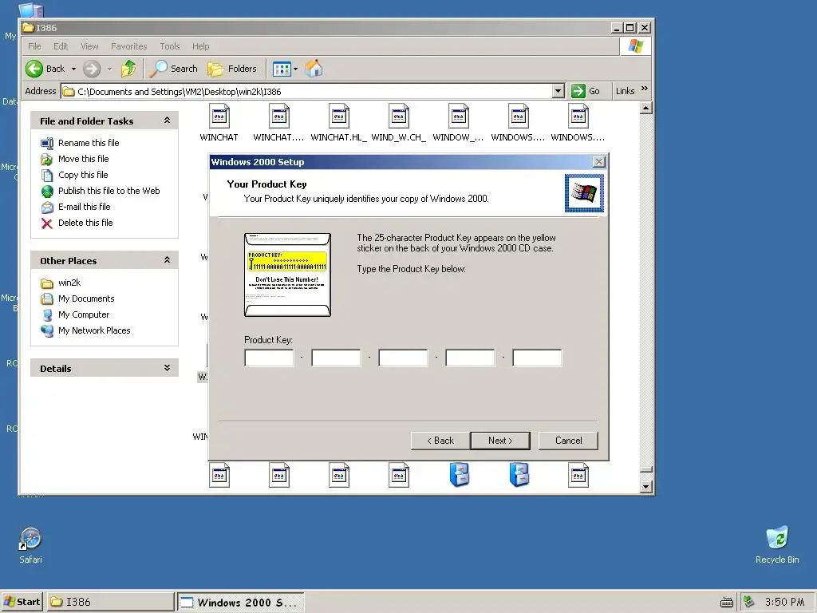Click the scroll down arrow in file list

(x=645, y=487)
